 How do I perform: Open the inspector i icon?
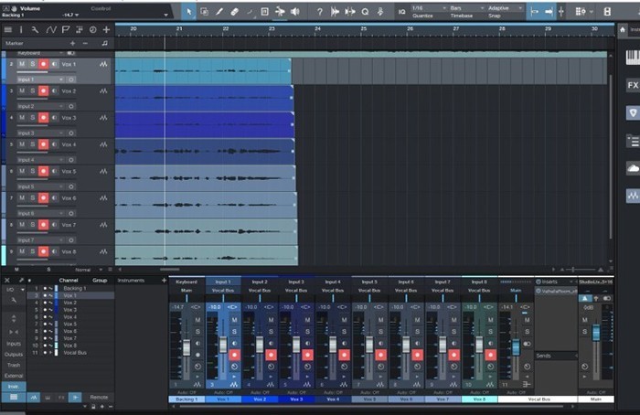point(21,29)
